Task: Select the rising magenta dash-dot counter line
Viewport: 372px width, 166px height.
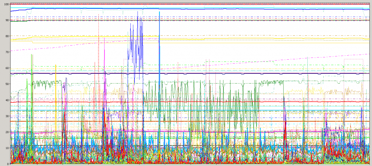Action: coord(73,46)
